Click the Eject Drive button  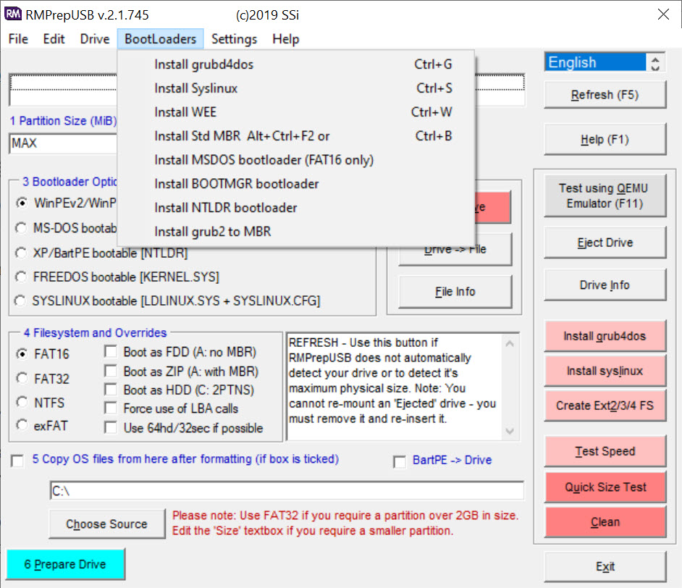point(605,243)
